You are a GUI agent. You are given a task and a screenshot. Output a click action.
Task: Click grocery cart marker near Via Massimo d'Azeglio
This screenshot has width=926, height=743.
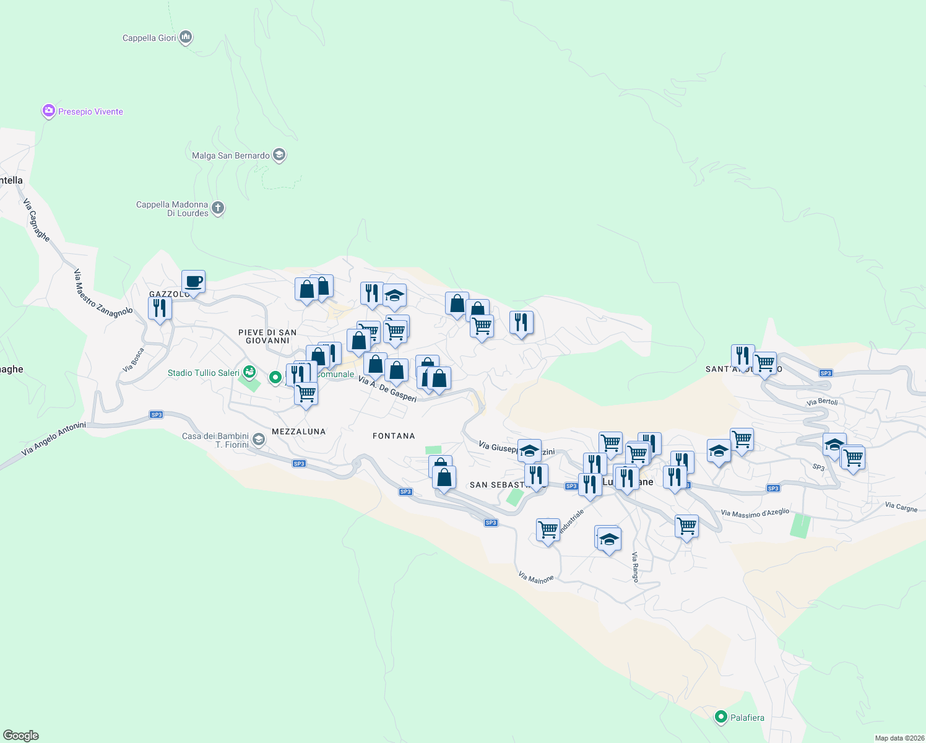[686, 528]
